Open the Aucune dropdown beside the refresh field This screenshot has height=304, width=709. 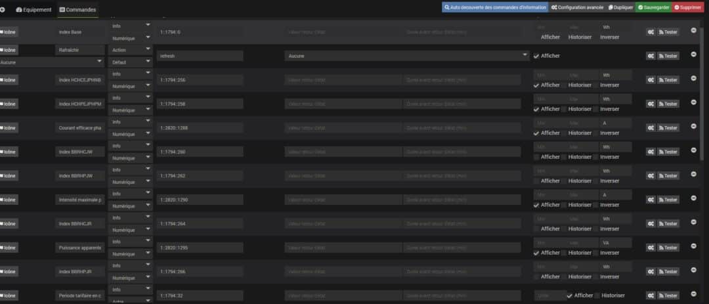407,56
